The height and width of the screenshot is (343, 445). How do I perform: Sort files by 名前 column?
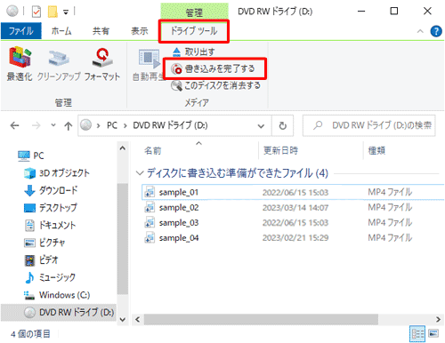tap(153, 151)
